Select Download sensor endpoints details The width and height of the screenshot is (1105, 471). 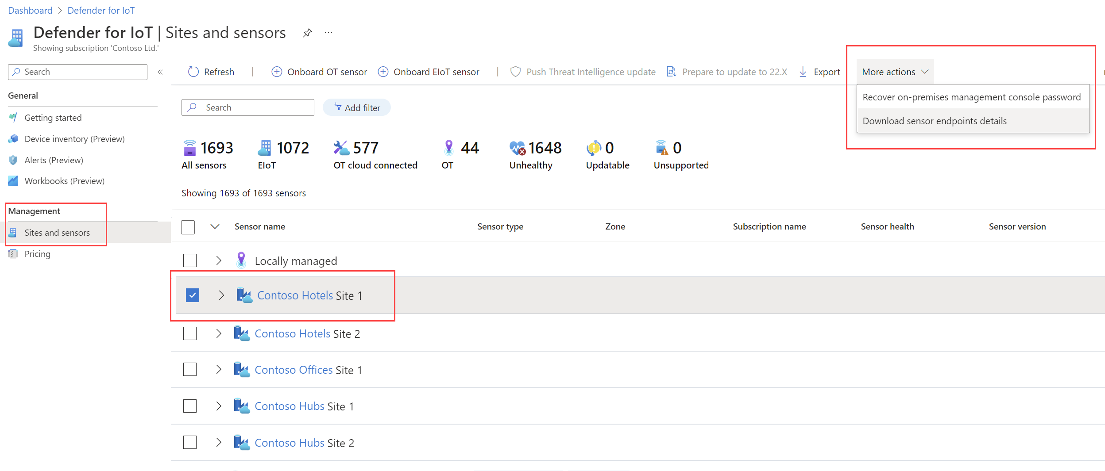coord(934,121)
